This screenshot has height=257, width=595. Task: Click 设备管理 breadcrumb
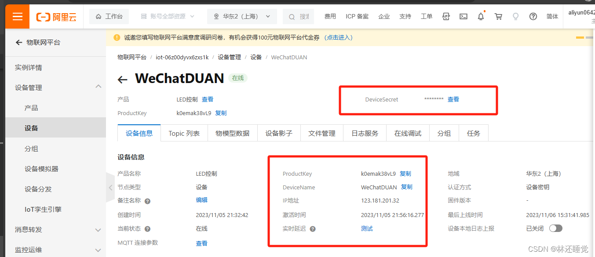coord(230,57)
